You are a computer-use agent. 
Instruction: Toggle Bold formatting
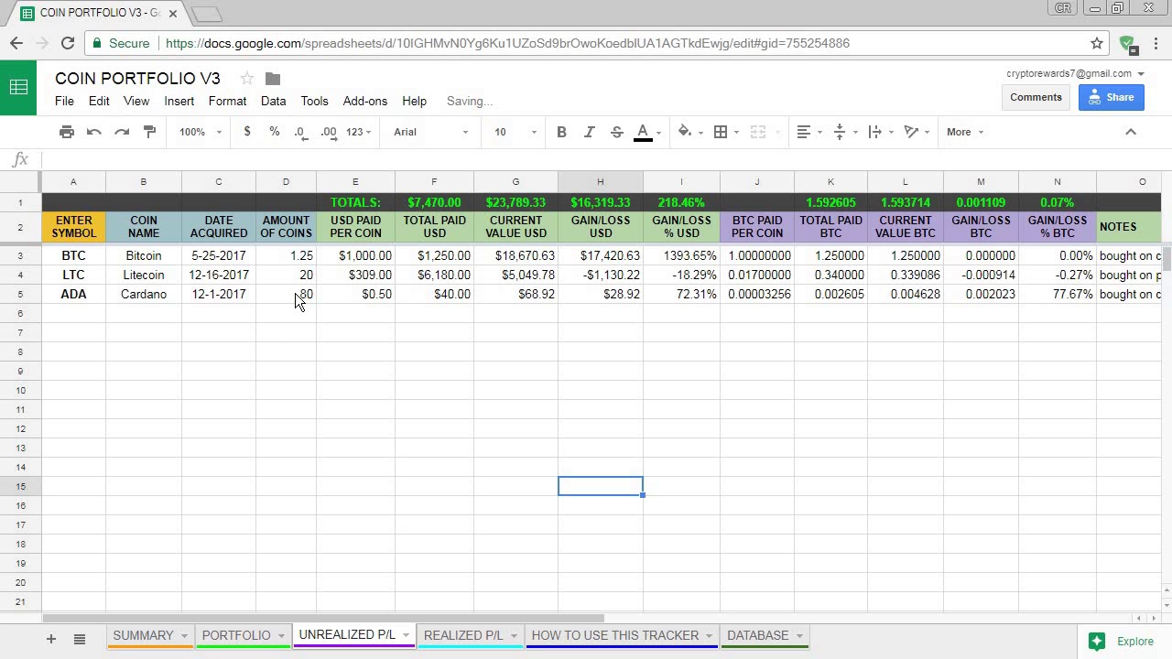click(561, 132)
